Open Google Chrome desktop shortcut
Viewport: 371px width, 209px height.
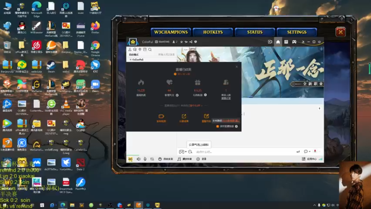95,49
